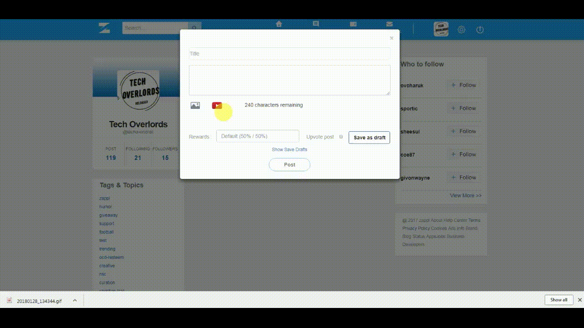Follow user givonwayne
This screenshot has height=328, width=584.
[x=463, y=178]
